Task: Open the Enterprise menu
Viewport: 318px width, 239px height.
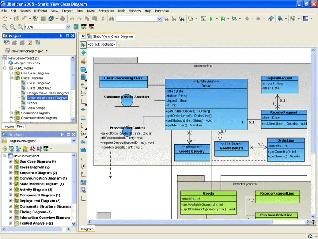Action: click(x=106, y=11)
